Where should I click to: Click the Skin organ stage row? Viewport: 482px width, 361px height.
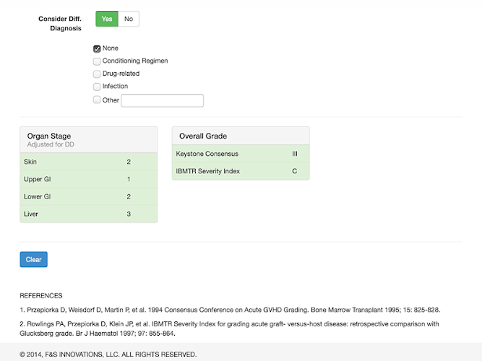click(88, 162)
